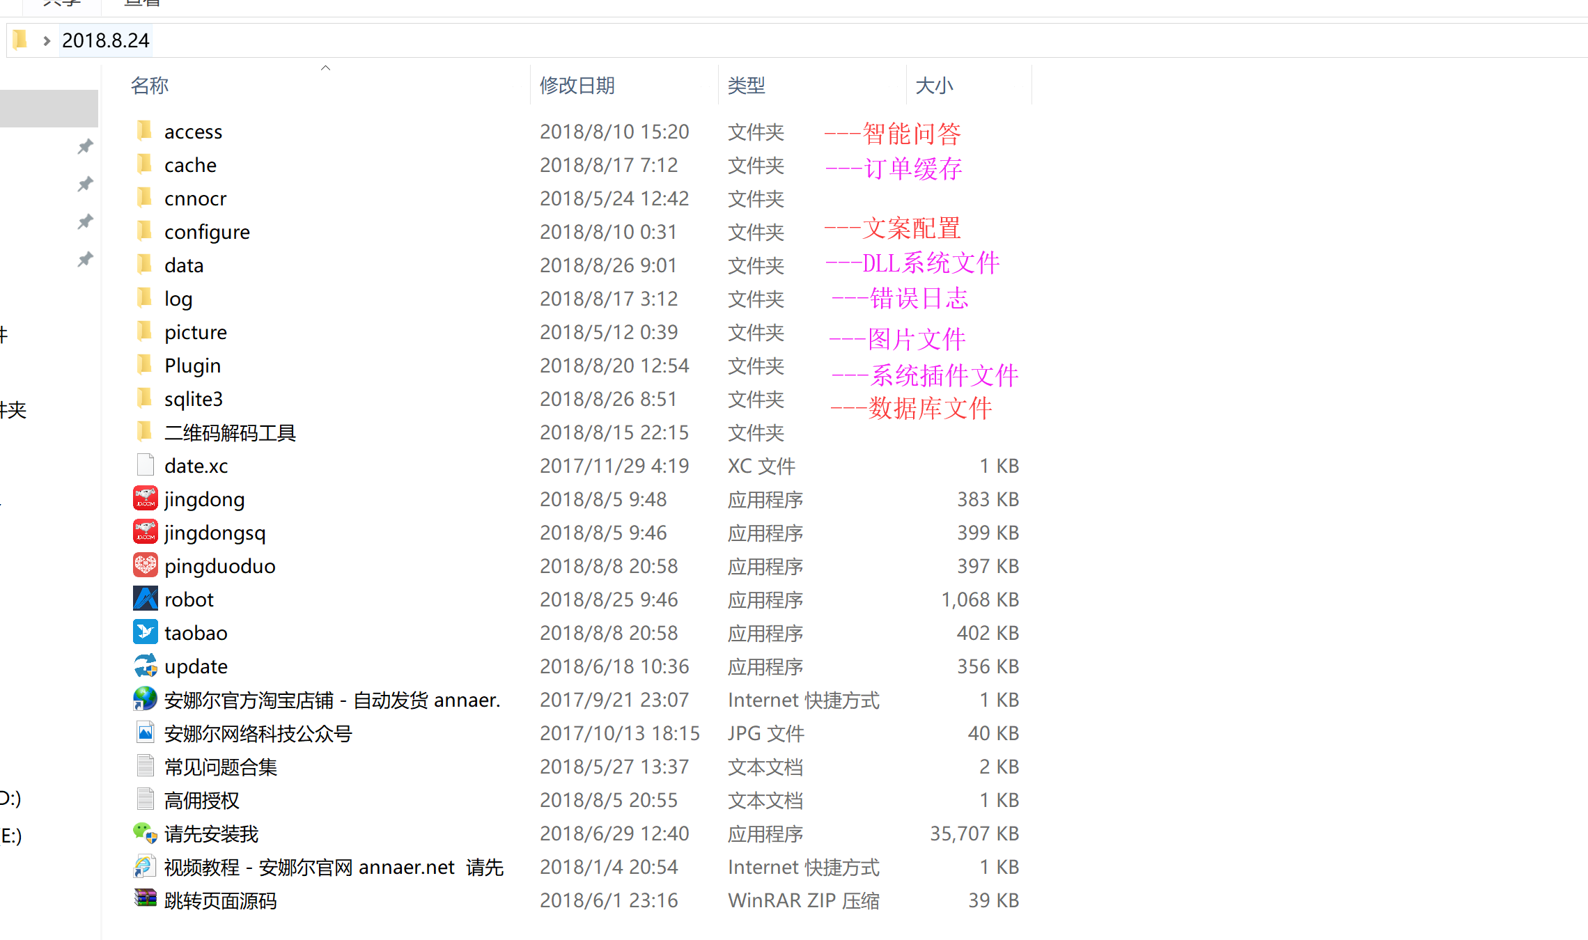This screenshot has height=940, width=1588.
Task: Open the jingdong application
Action: (207, 498)
